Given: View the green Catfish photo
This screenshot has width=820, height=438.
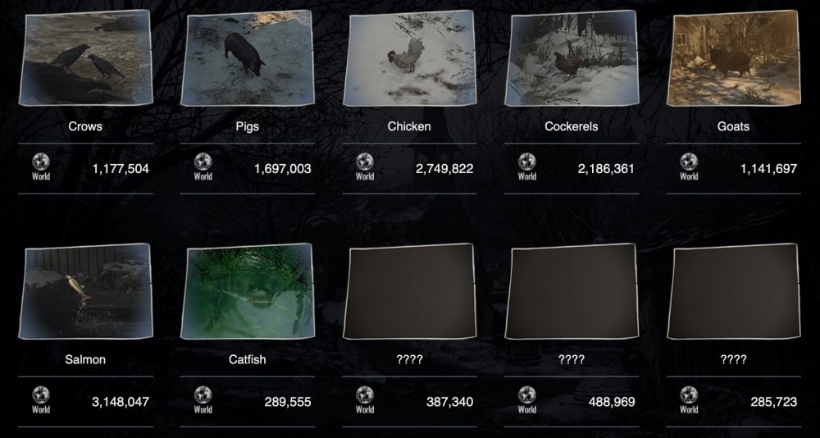Looking at the screenshot, I should (248, 291).
